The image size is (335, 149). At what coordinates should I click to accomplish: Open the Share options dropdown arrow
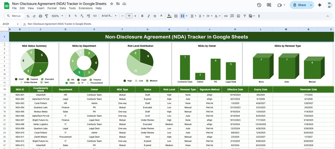pyautogui.click(x=311, y=5)
